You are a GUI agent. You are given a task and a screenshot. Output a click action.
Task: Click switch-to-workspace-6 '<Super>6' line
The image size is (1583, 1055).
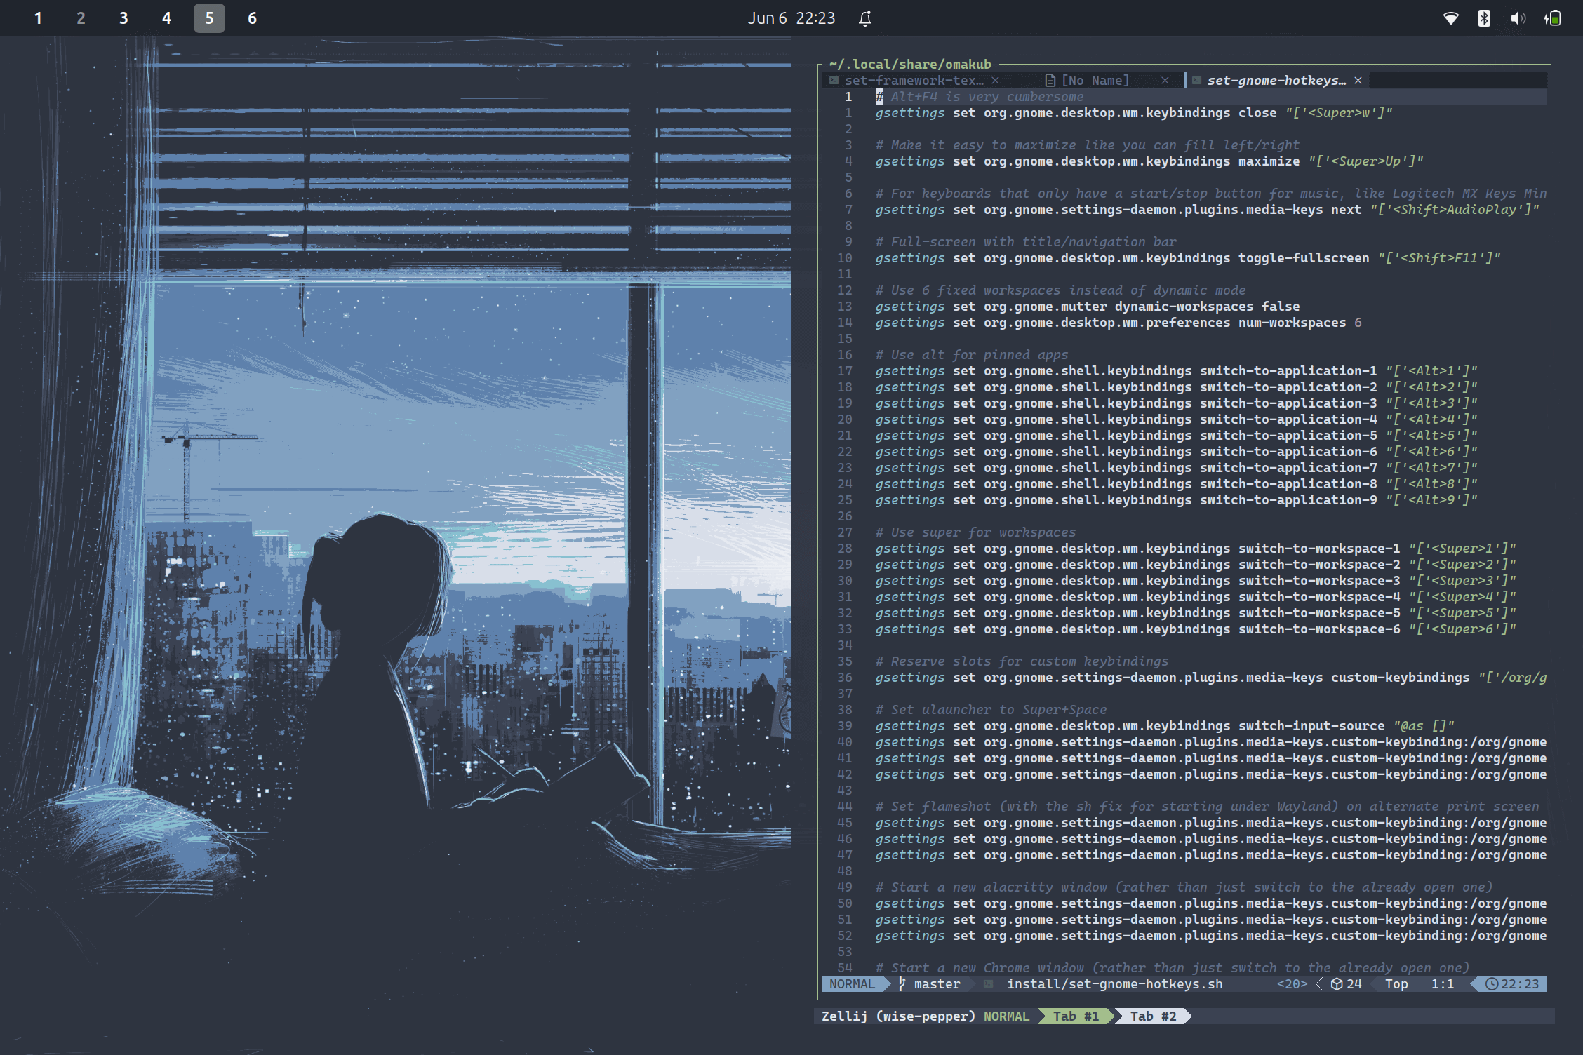(x=1196, y=629)
